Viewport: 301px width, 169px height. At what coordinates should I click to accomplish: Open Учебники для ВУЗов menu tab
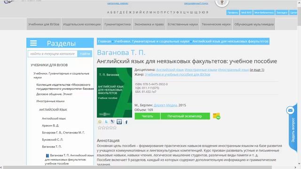click(44, 24)
